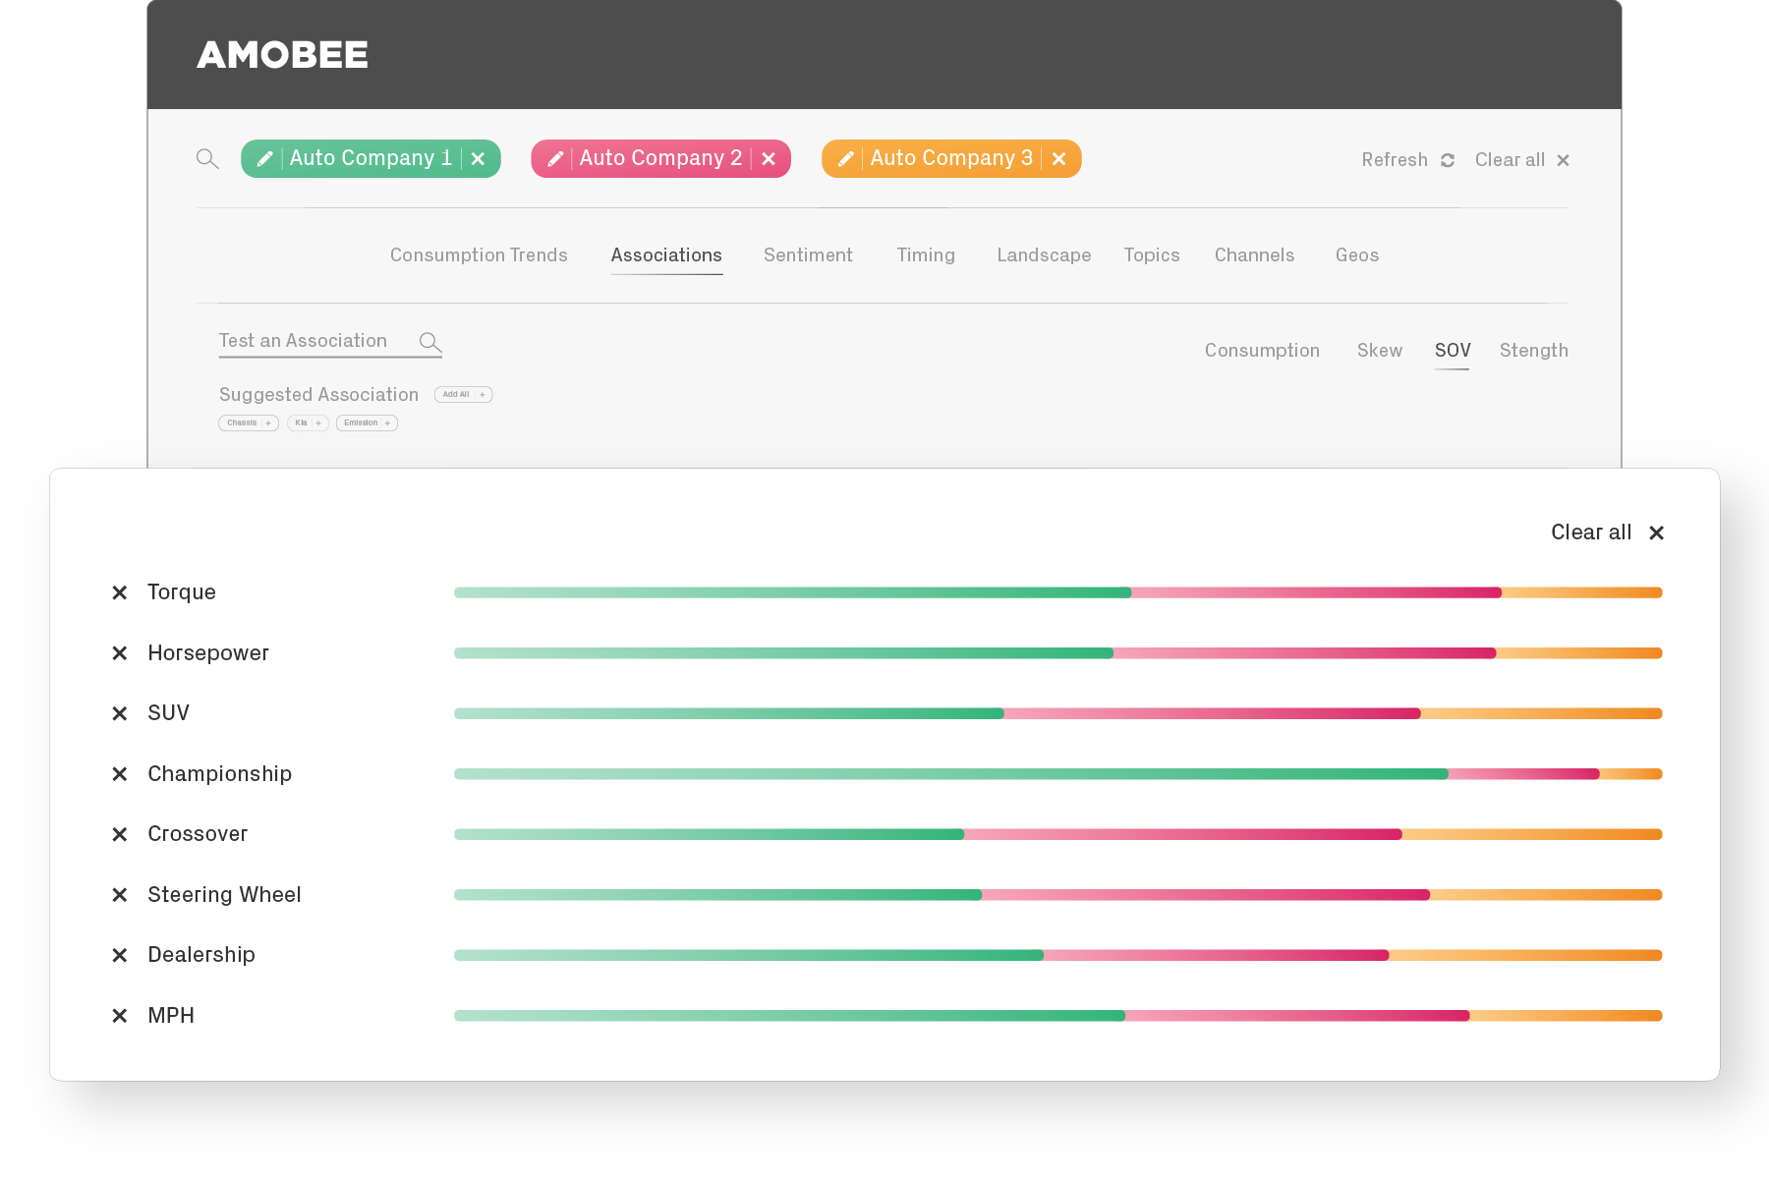Edit Auto Company 2 with pencil icon
1769x1179 pixels.
click(555, 158)
